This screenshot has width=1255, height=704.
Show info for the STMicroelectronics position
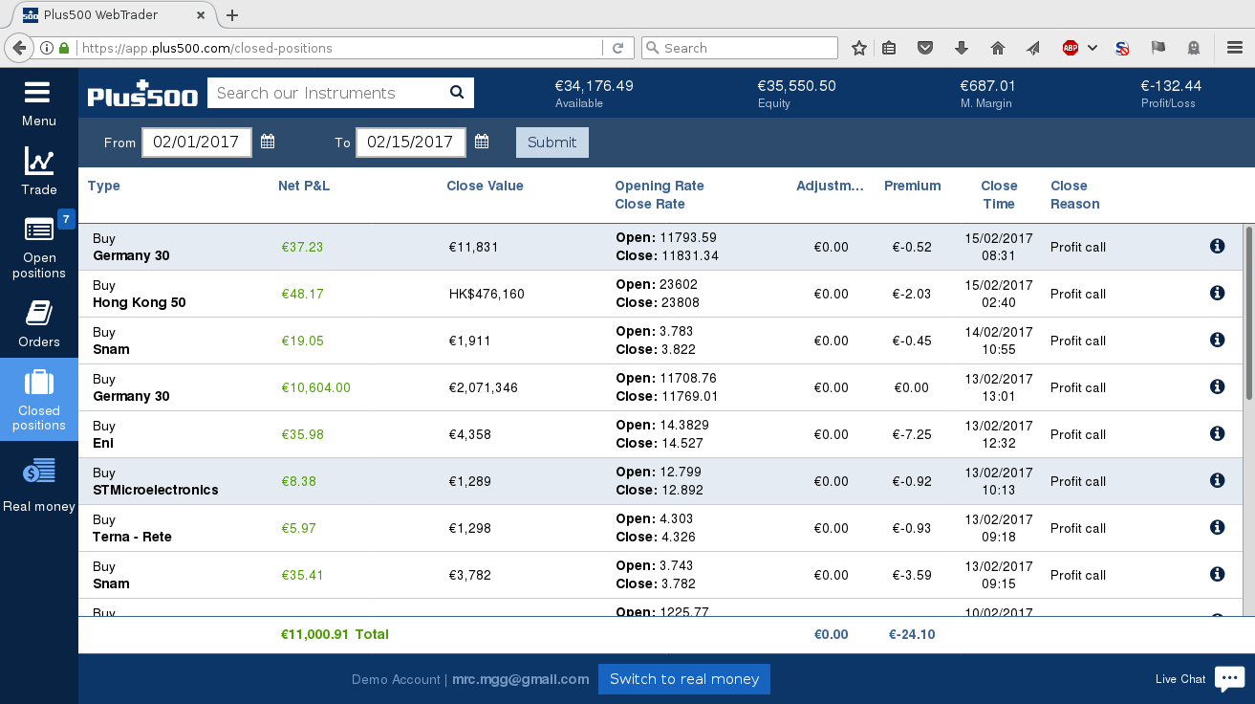(1217, 480)
